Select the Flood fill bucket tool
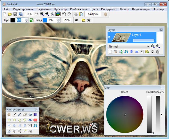 (30, 115)
